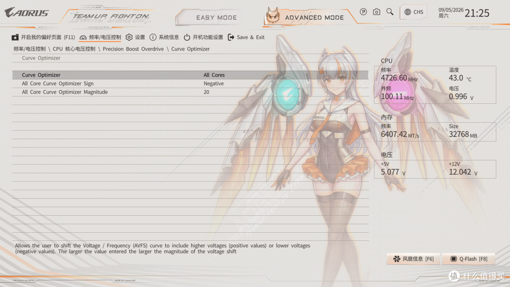Edit the Magnitude value 20

click(206, 92)
